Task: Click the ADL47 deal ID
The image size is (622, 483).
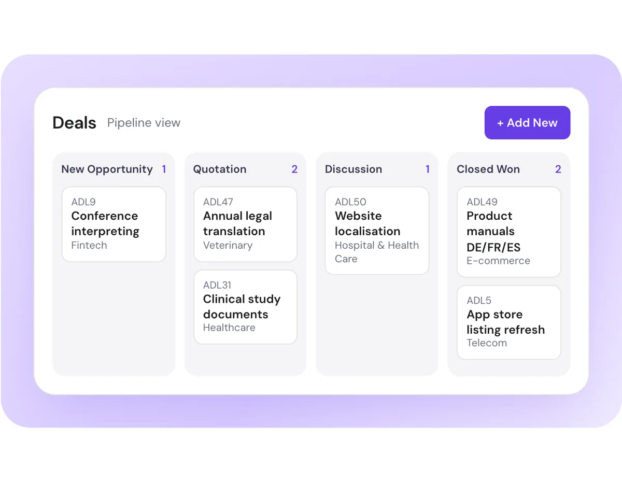Action: 218,202
